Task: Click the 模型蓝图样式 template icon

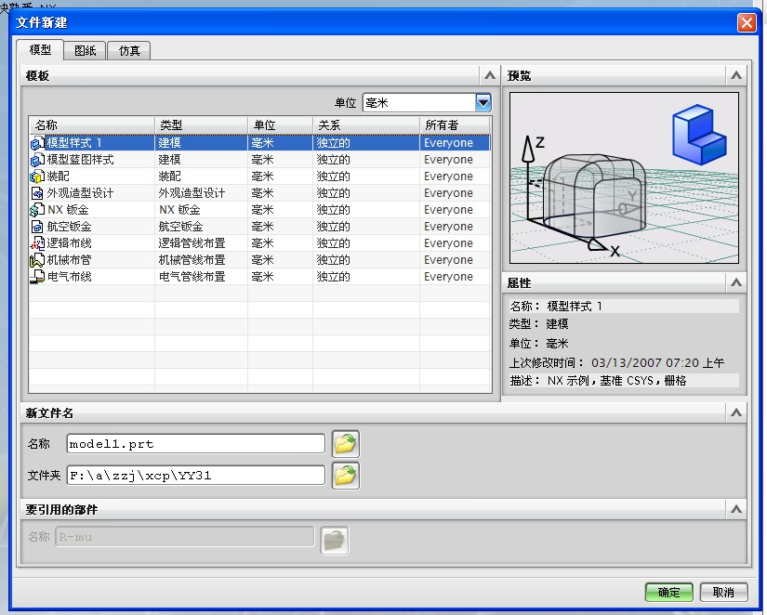Action: (x=37, y=160)
